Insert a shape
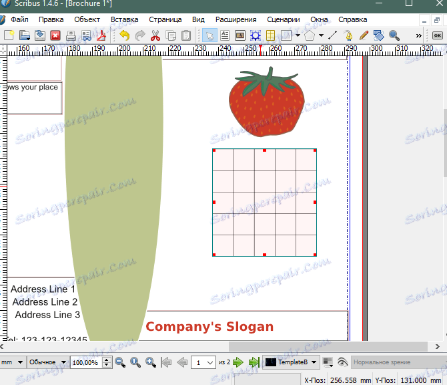 pyautogui.click(x=286, y=35)
